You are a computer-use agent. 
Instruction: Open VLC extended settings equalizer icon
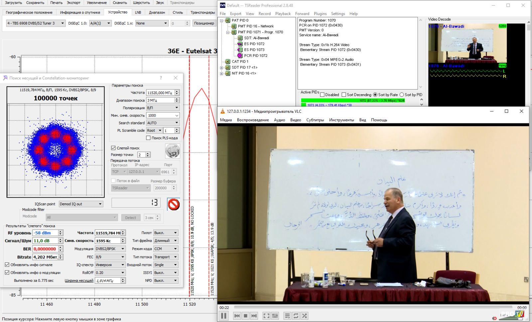[x=275, y=316]
